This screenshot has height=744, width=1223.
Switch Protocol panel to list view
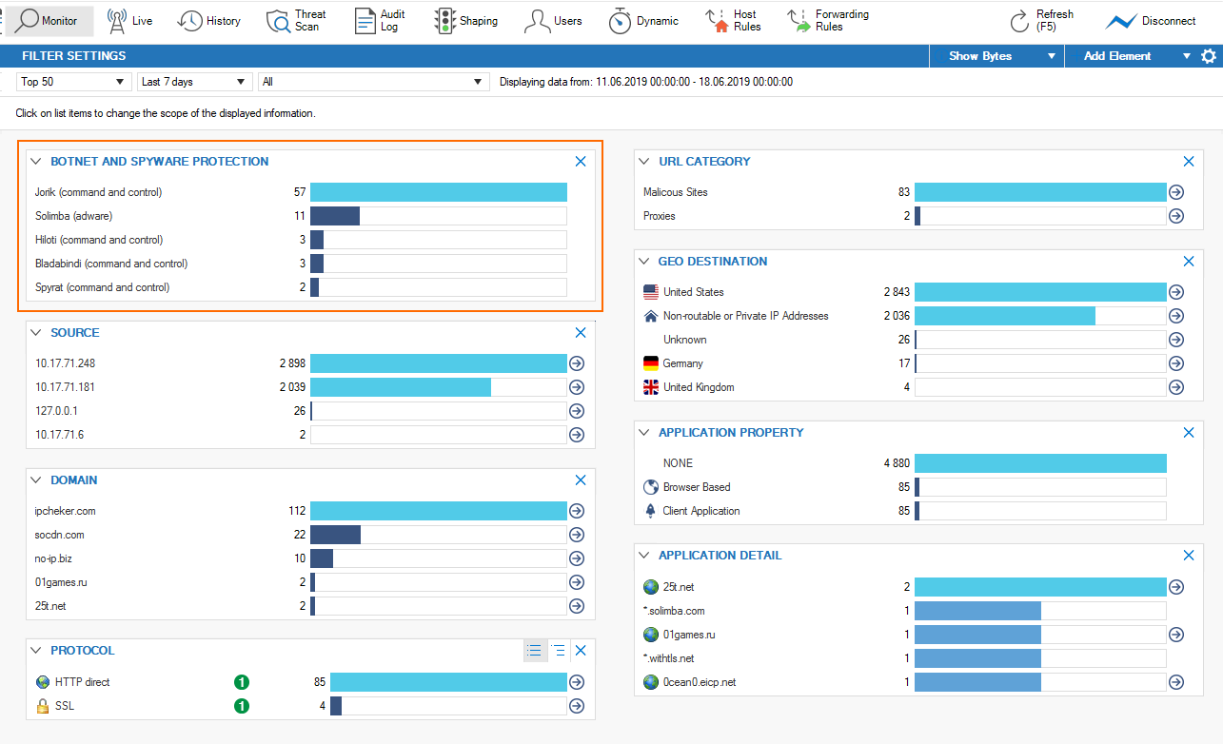click(535, 651)
